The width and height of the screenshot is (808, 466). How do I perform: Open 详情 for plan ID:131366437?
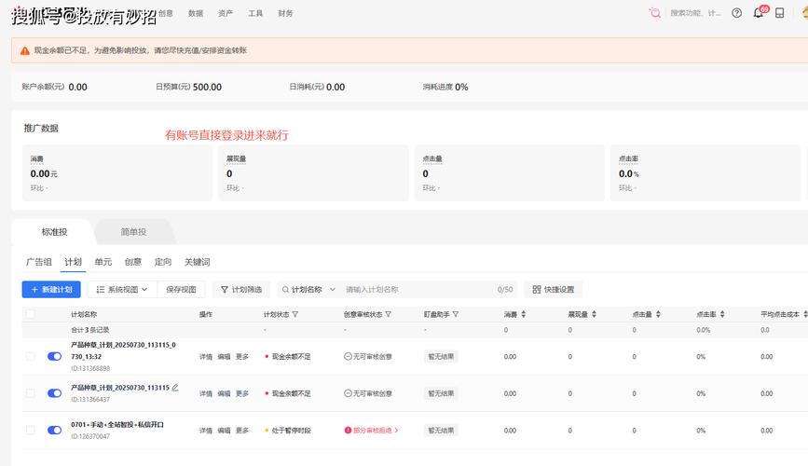pos(206,393)
